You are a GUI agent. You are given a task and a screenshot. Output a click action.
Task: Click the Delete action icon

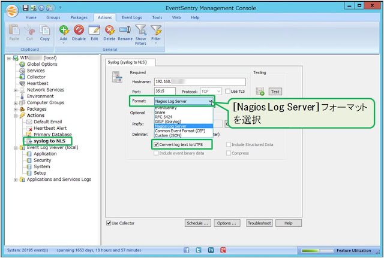click(x=109, y=30)
